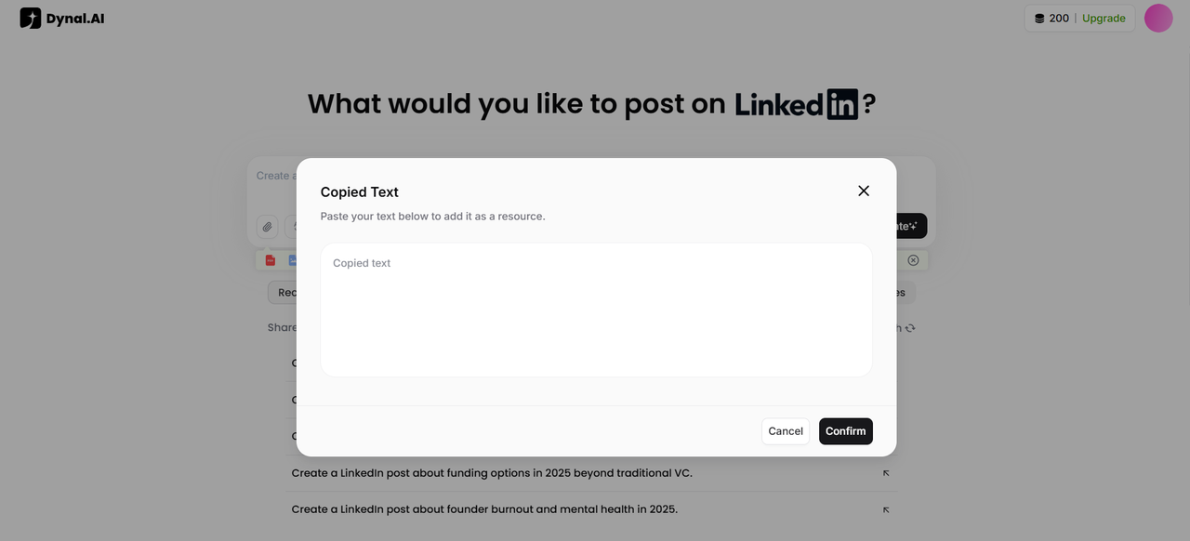Click the partially hidden Generate button
This screenshot has height=541, width=1190.
click(x=911, y=226)
